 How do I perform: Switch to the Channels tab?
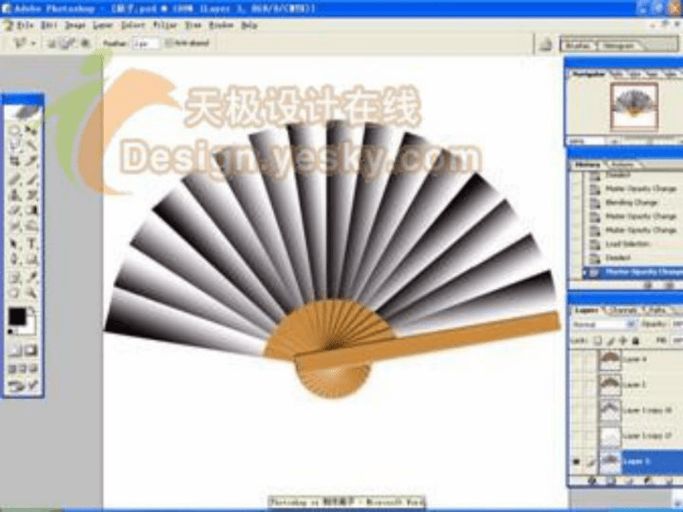pyautogui.click(x=623, y=310)
